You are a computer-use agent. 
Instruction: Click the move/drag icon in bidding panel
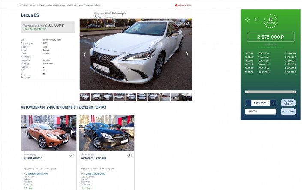coord(247,19)
